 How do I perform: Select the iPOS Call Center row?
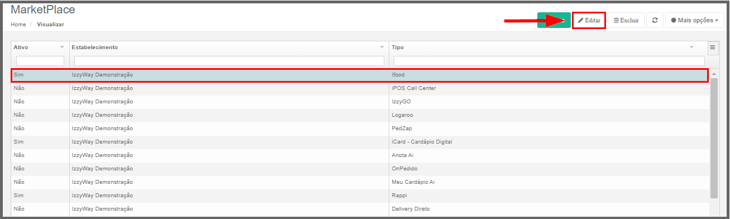pyautogui.click(x=360, y=88)
